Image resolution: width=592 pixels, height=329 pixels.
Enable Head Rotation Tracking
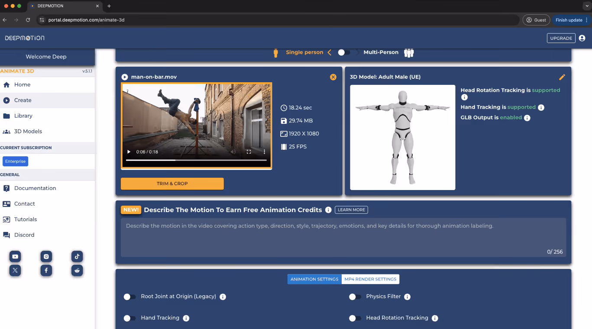tap(355, 318)
